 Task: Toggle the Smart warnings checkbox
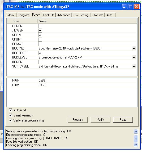pos(10,115)
